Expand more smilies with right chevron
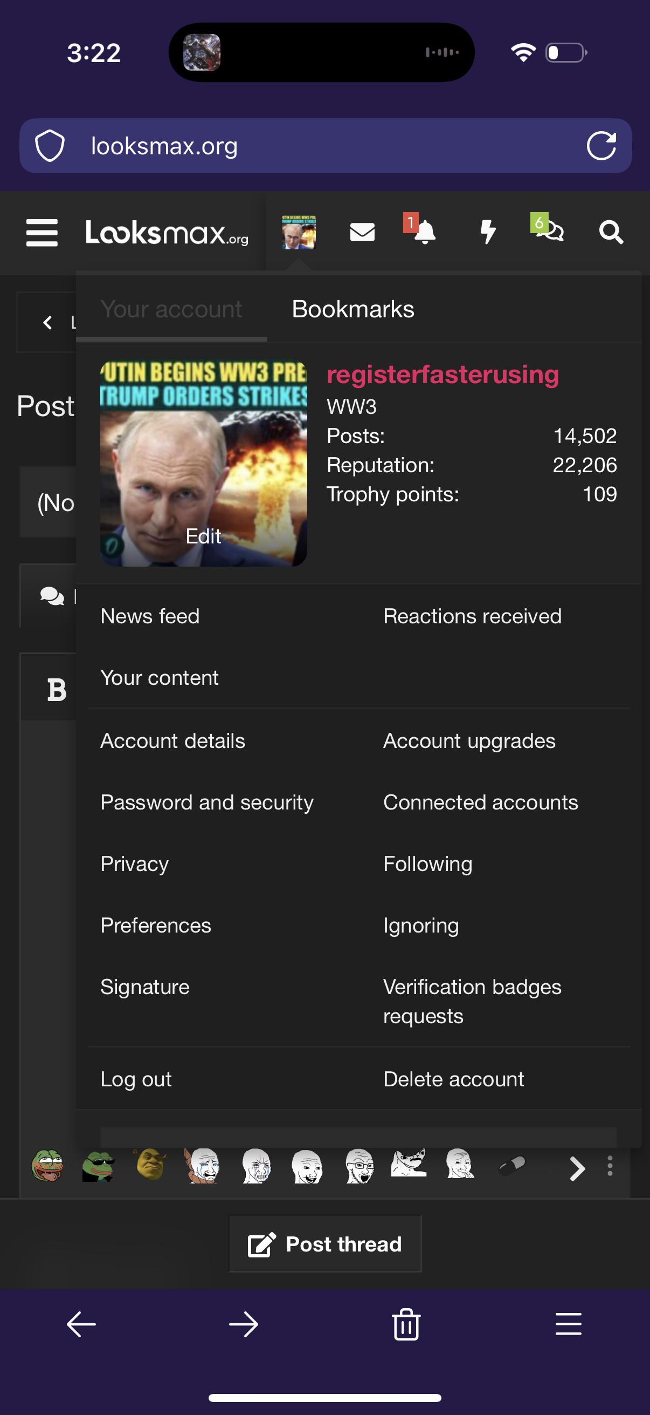This screenshot has height=1415, width=650. point(577,1167)
